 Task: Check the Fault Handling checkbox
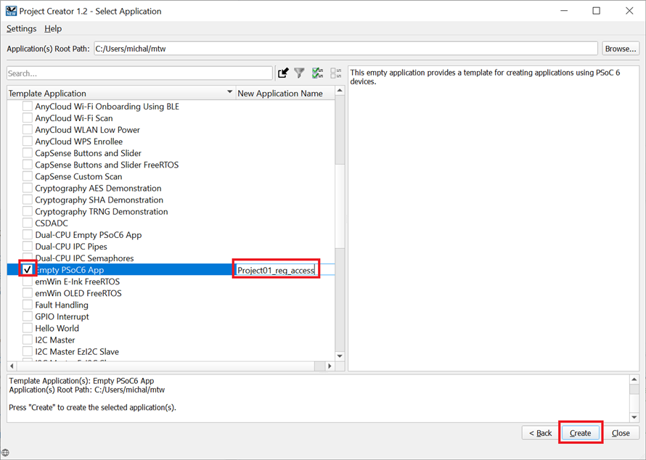[x=27, y=305]
